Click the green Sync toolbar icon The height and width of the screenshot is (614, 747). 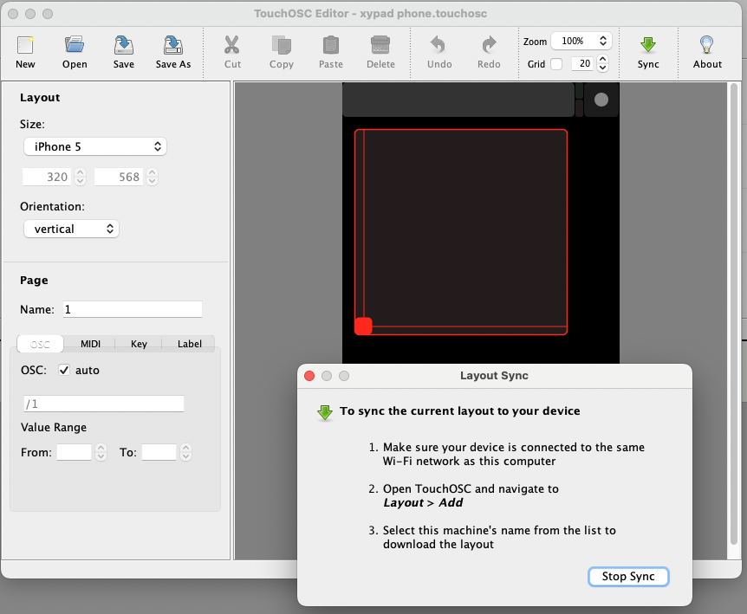pos(647,46)
